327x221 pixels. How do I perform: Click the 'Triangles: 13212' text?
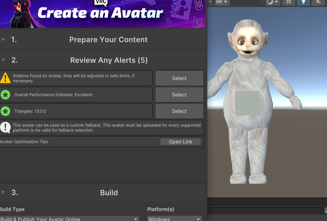tap(30, 111)
